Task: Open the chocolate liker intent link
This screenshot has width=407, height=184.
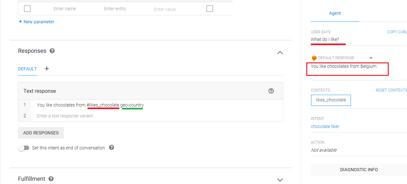Action: click(325, 126)
